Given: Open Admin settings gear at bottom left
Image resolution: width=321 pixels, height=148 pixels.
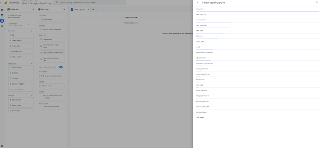Looking at the screenshot, I should pyautogui.click(x=2, y=146).
